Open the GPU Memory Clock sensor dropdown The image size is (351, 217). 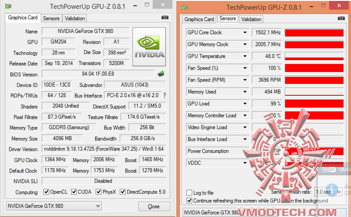click(245, 44)
